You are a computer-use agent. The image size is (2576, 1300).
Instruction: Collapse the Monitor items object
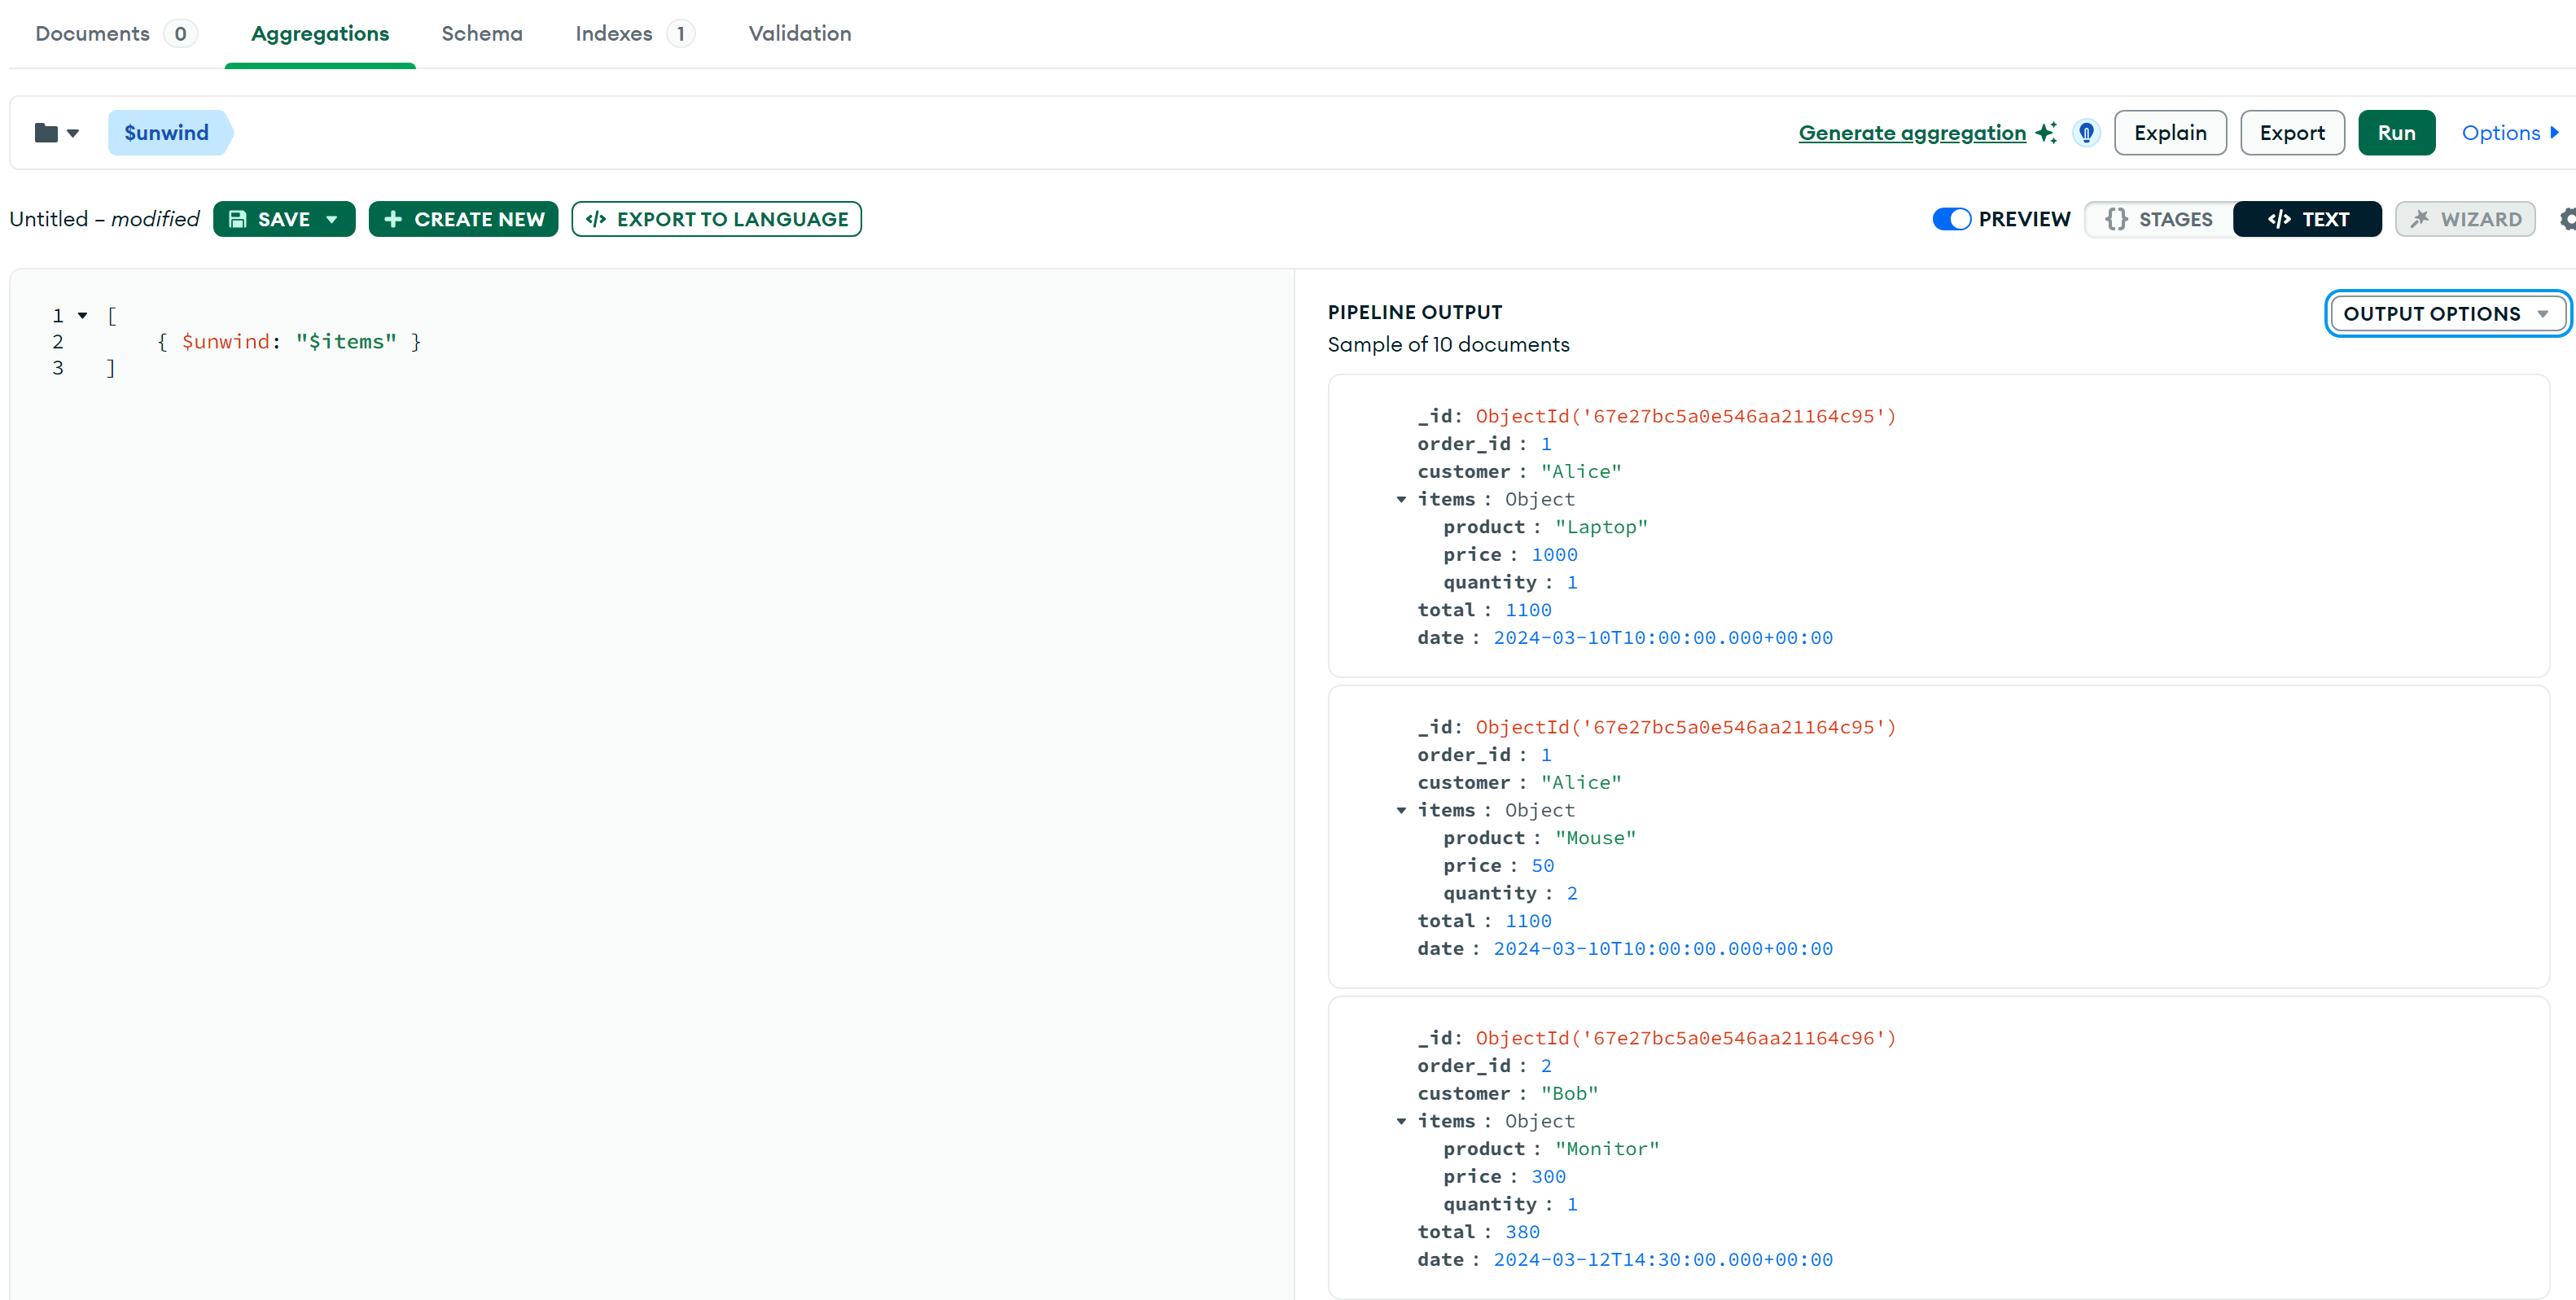click(1401, 1121)
